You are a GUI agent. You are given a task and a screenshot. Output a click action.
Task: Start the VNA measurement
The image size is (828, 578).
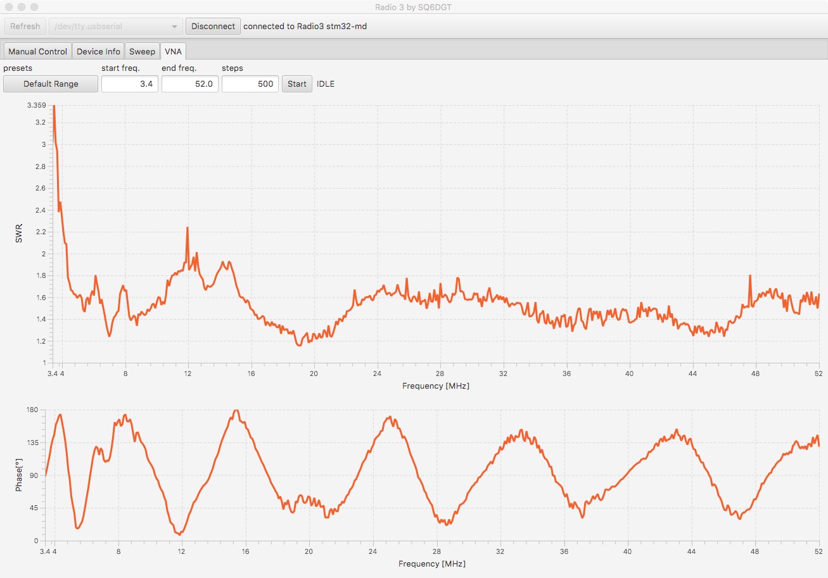click(x=296, y=84)
